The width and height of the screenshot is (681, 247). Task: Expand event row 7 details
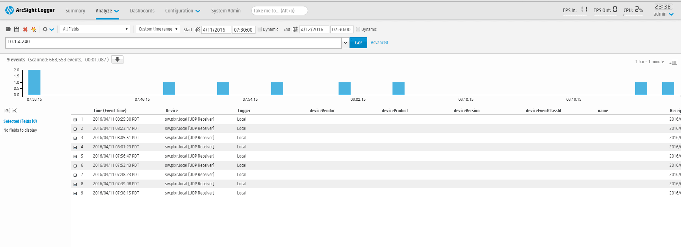(x=75, y=175)
